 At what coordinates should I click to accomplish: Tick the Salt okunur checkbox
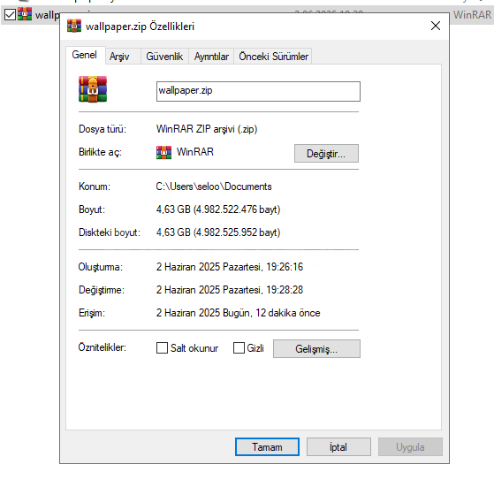162,348
